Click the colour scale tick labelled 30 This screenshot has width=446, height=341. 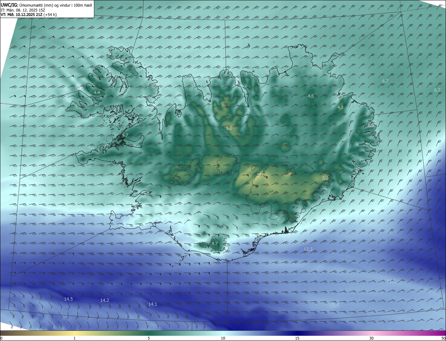(371, 338)
